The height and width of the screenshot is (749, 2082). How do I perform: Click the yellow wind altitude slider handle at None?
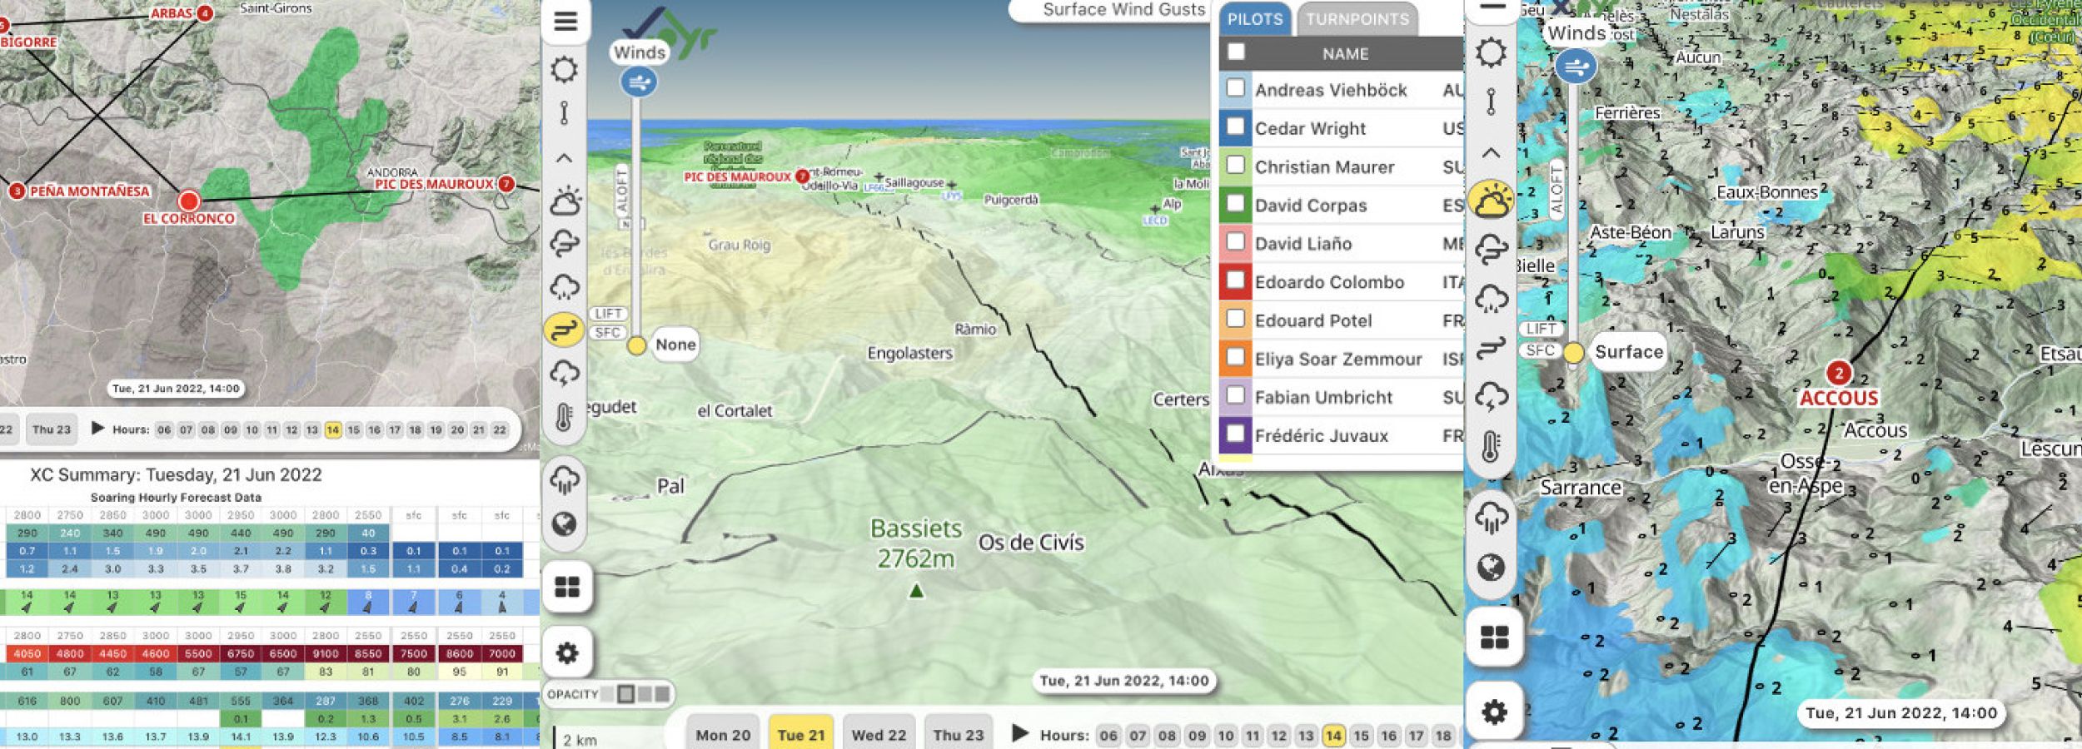click(636, 345)
